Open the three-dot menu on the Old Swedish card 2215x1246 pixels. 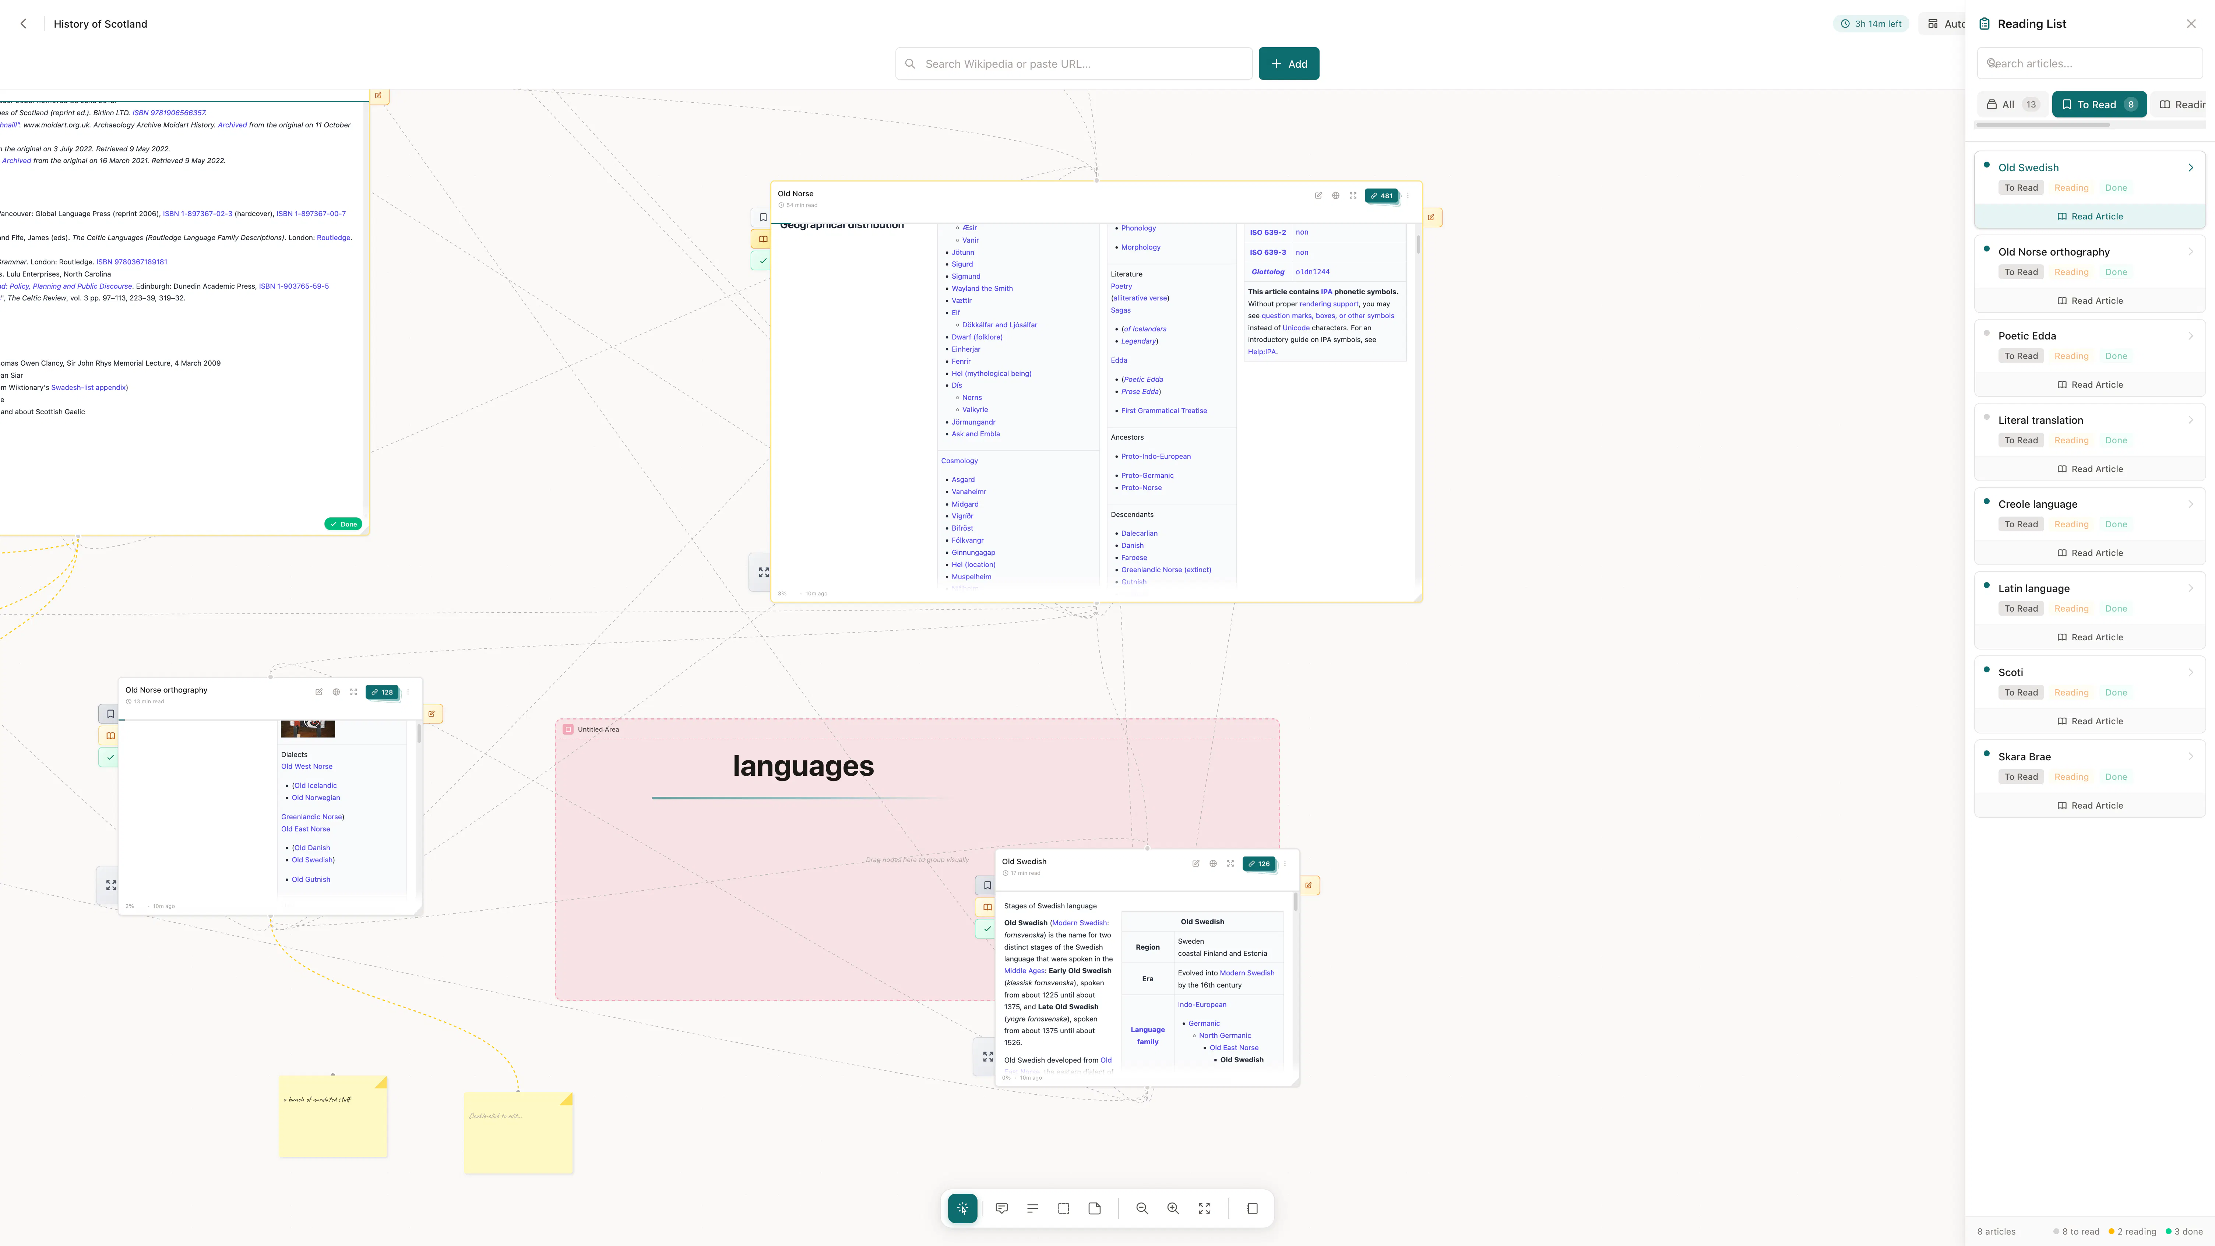(1285, 863)
